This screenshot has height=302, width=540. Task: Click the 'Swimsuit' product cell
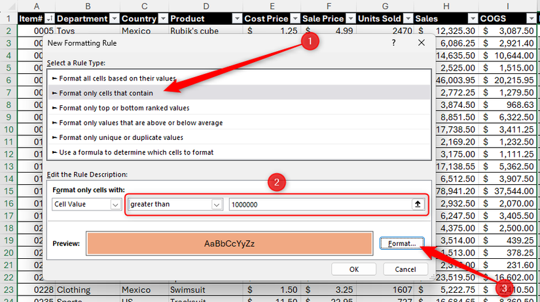[x=206, y=290]
